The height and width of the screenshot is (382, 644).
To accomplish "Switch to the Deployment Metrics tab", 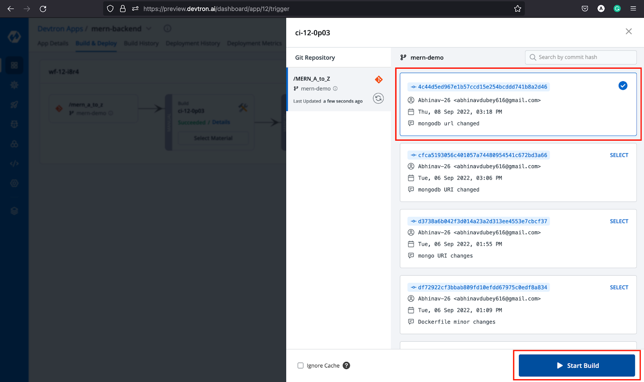I will 254,43.
